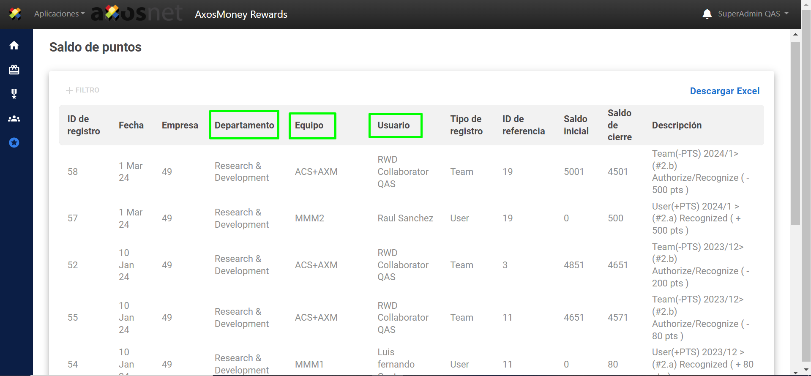Open notifications bell icon
The image size is (811, 376).
click(707, 14)
